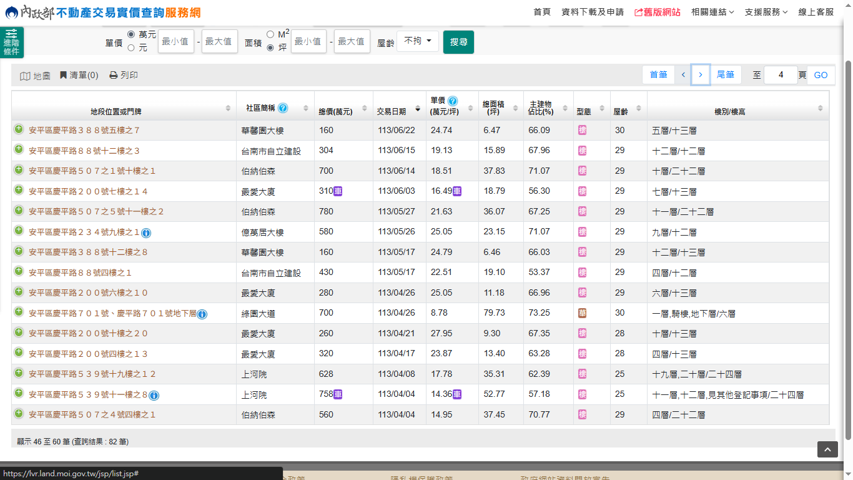The height and width of the screenshot is (480, 853).
Task: Go to 首頁 in the top navigation
Action: tap(542, 12)
